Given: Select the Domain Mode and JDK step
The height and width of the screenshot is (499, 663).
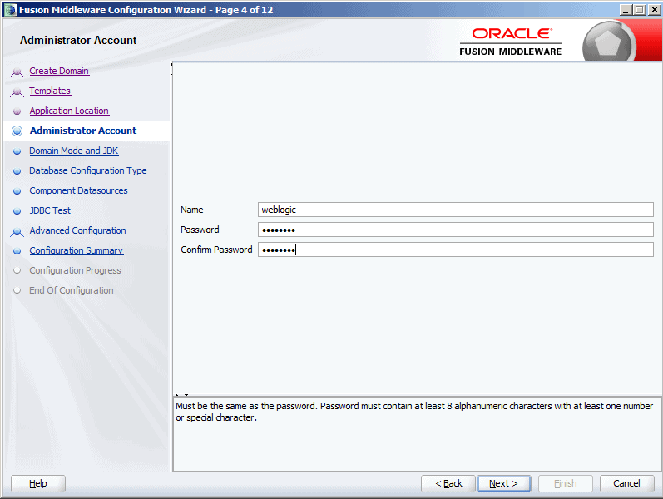Looking at the screenshot, I should (74, 151).
